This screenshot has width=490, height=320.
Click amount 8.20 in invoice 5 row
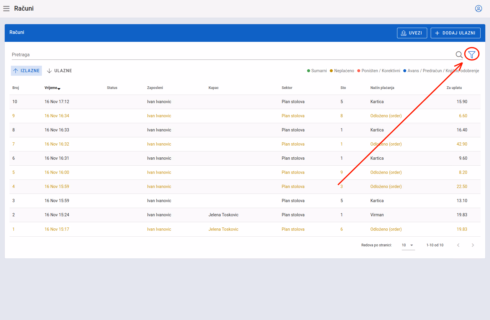[463, 172]
